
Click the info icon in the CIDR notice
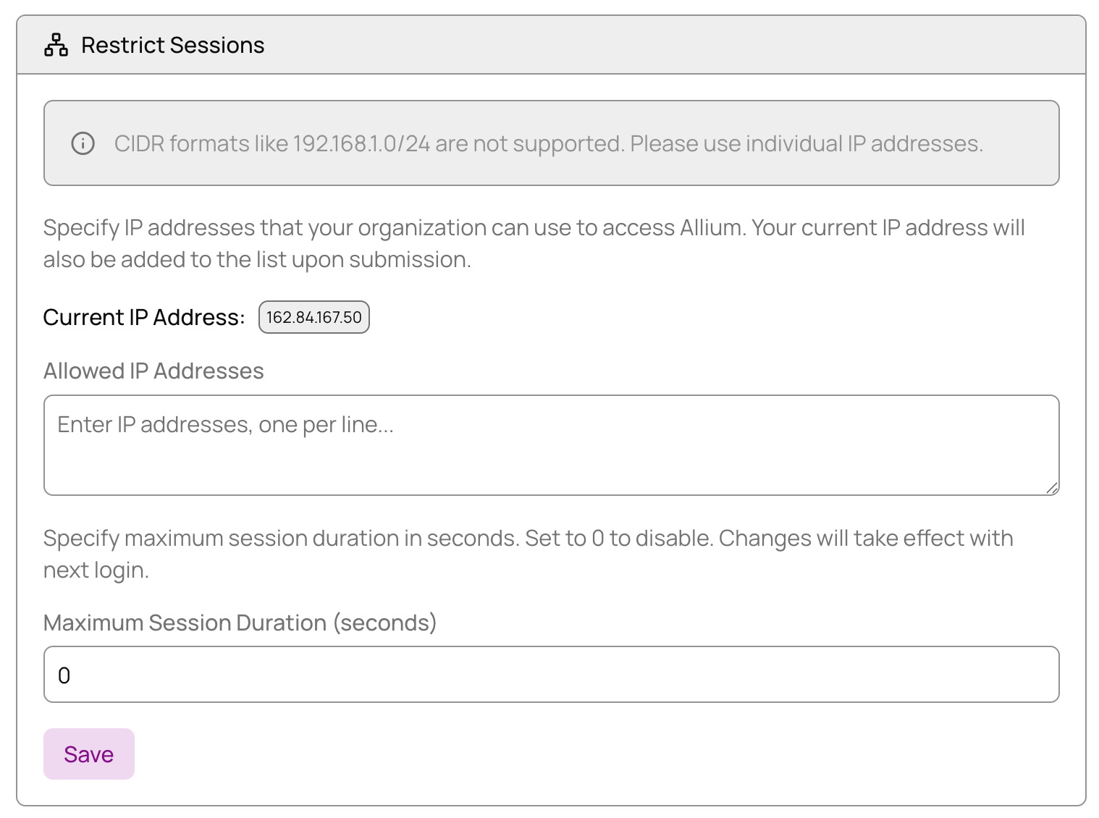pyautogui.click(x=83, y=143)
